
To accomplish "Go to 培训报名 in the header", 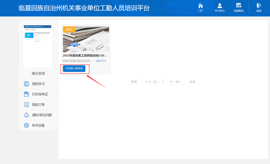I will [239, 7].
